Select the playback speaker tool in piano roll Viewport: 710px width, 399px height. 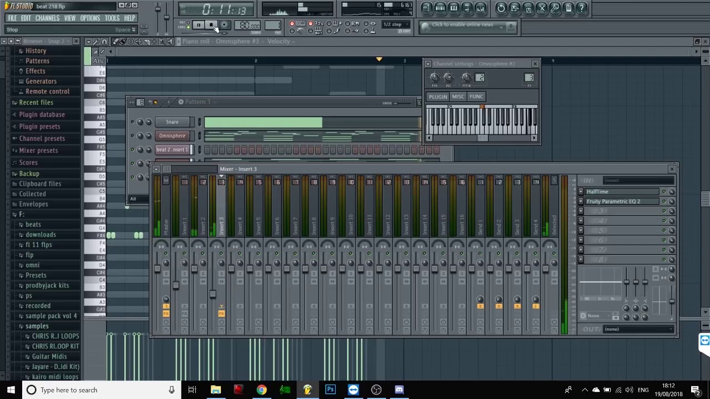[x=170, y=42]
